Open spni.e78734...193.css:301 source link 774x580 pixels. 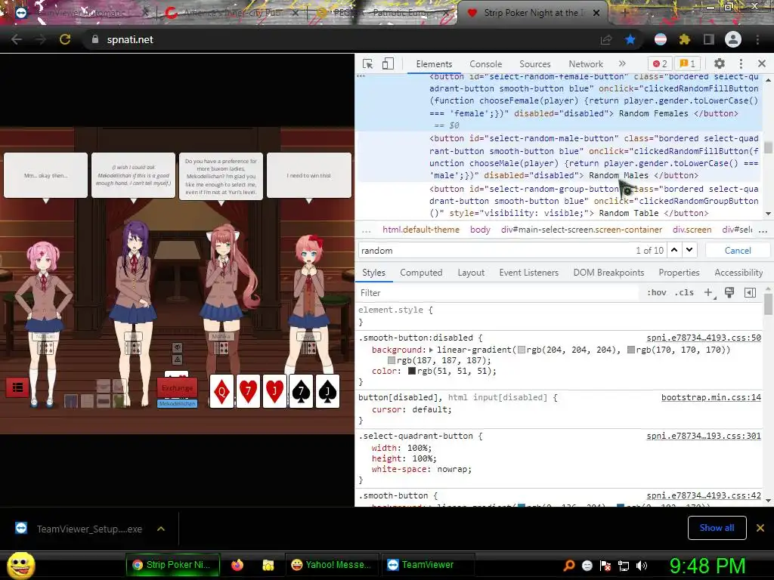704,436
